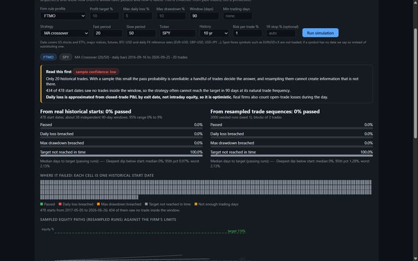Click the Run simulation button

pyautogui.click(x=320, y=33)
